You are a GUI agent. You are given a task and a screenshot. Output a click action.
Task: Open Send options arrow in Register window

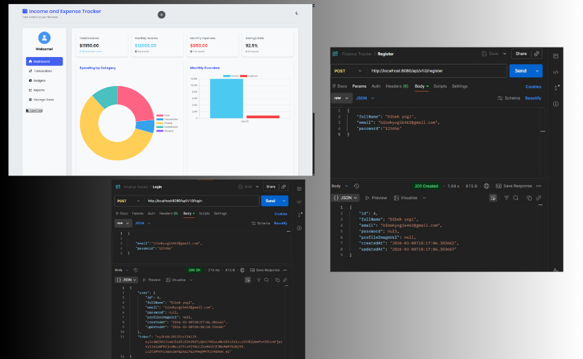coord(538,71)
